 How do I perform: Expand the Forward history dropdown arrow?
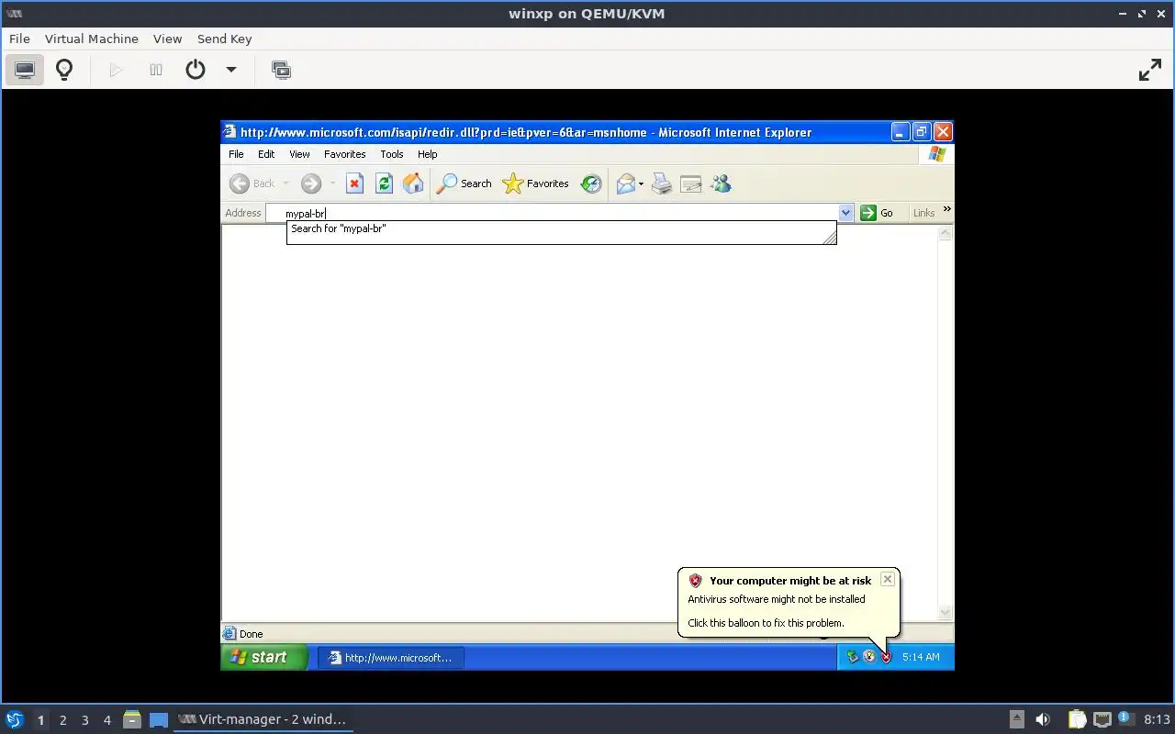pos(332,183)
